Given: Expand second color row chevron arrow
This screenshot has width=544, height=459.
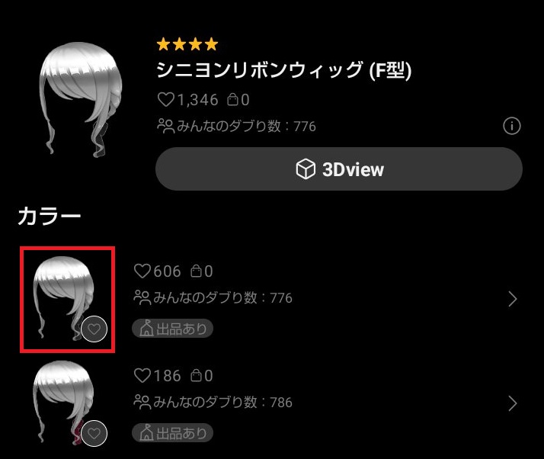Looking at the screenshot, I should 513,403.
